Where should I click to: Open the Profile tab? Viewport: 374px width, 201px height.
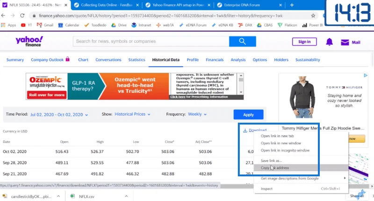pos(193,60)
